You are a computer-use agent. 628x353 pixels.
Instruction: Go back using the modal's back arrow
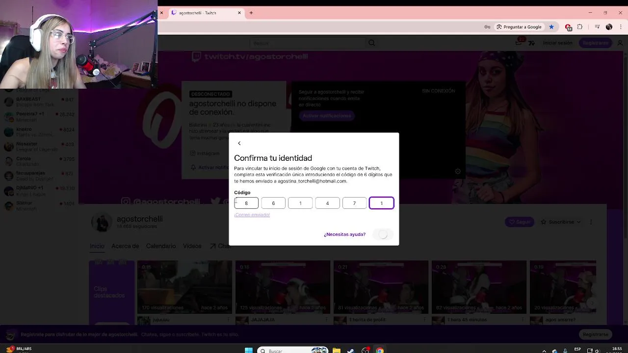click(x=239, y=143)
